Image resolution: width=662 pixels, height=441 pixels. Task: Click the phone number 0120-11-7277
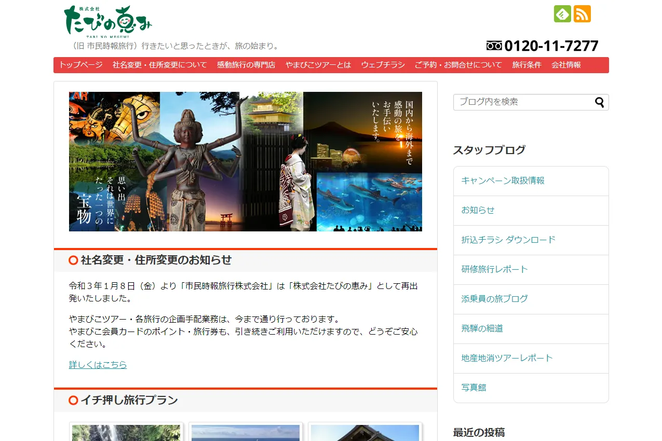click(551, 46)
